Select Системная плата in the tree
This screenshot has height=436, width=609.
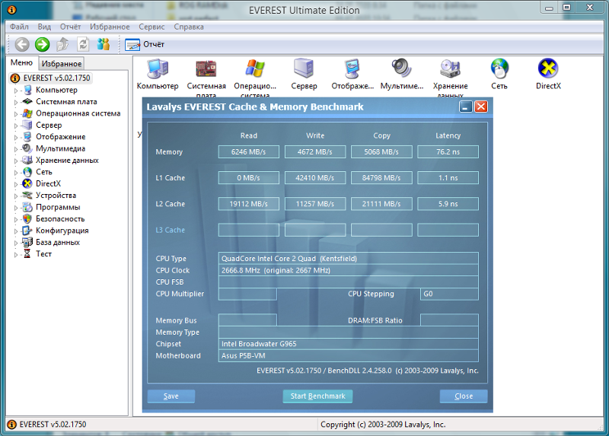click(66, 102)
